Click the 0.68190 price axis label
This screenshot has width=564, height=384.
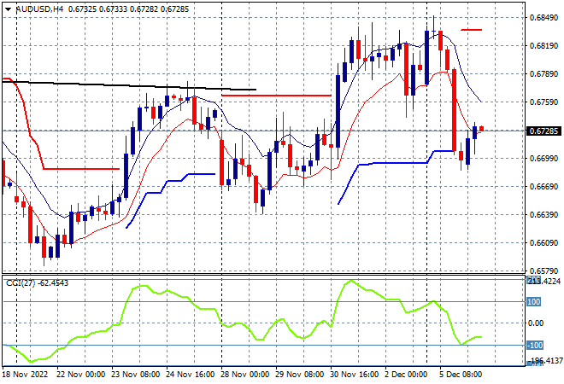coord(543,45)
